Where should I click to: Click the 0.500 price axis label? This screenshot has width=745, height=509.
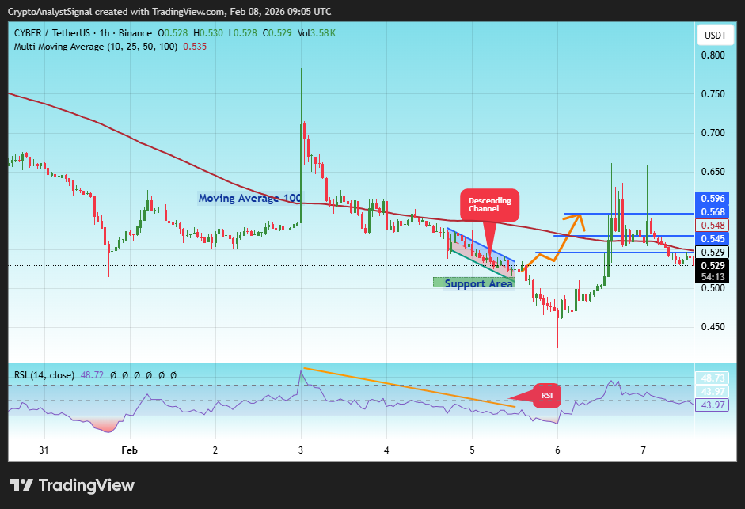click(713, 288)
